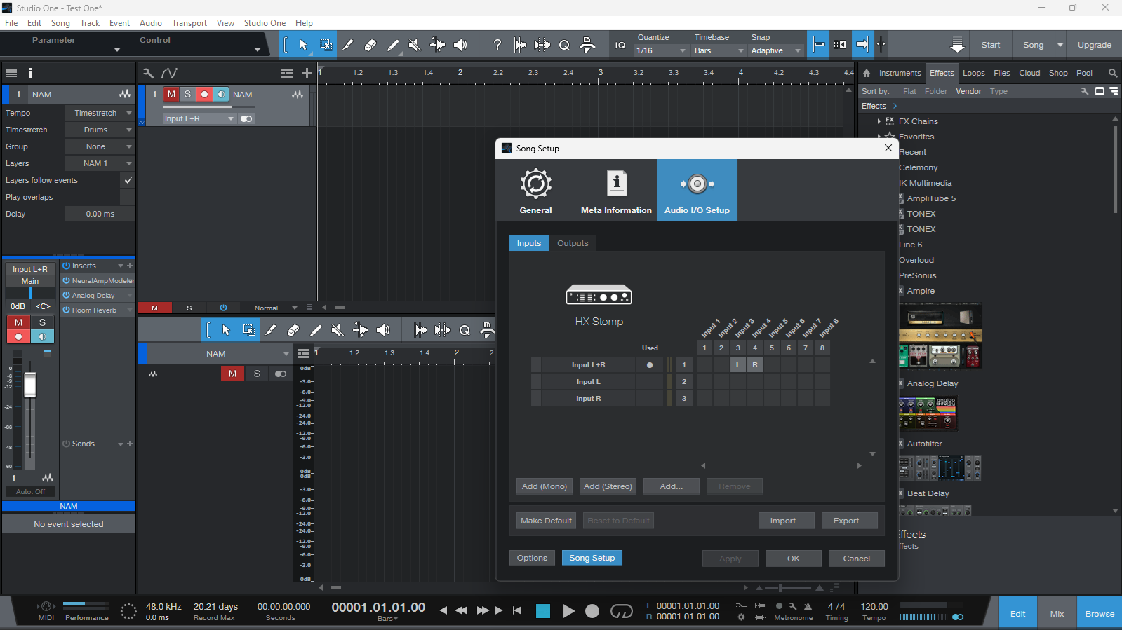Click the Add Track plus icon
1122x630 pixels.
click(307, 73)
